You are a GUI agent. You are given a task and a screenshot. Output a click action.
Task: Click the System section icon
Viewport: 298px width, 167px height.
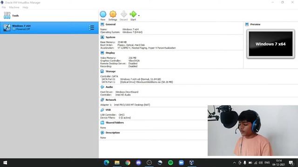click(102, 37)
